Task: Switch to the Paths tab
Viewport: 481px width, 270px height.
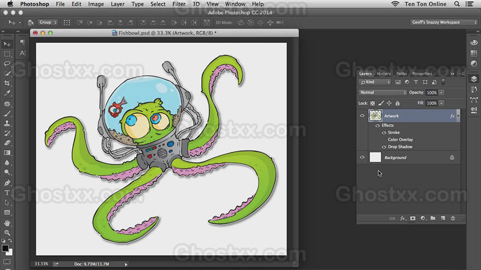Action: click(401, 74)
